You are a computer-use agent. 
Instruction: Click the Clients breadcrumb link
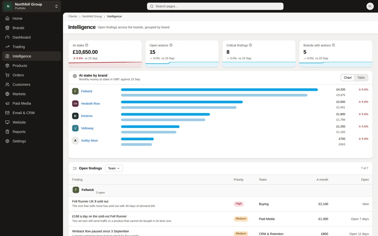pyautogui.click(x=73, y=16)
